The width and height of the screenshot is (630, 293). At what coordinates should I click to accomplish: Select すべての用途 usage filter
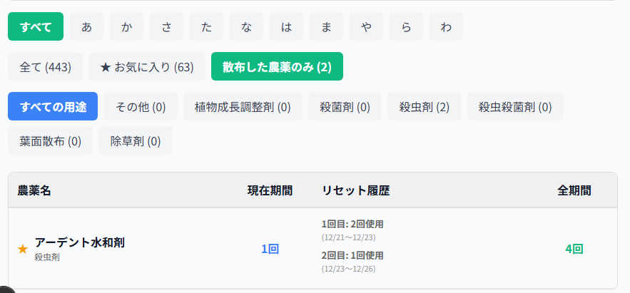point(53,107)
